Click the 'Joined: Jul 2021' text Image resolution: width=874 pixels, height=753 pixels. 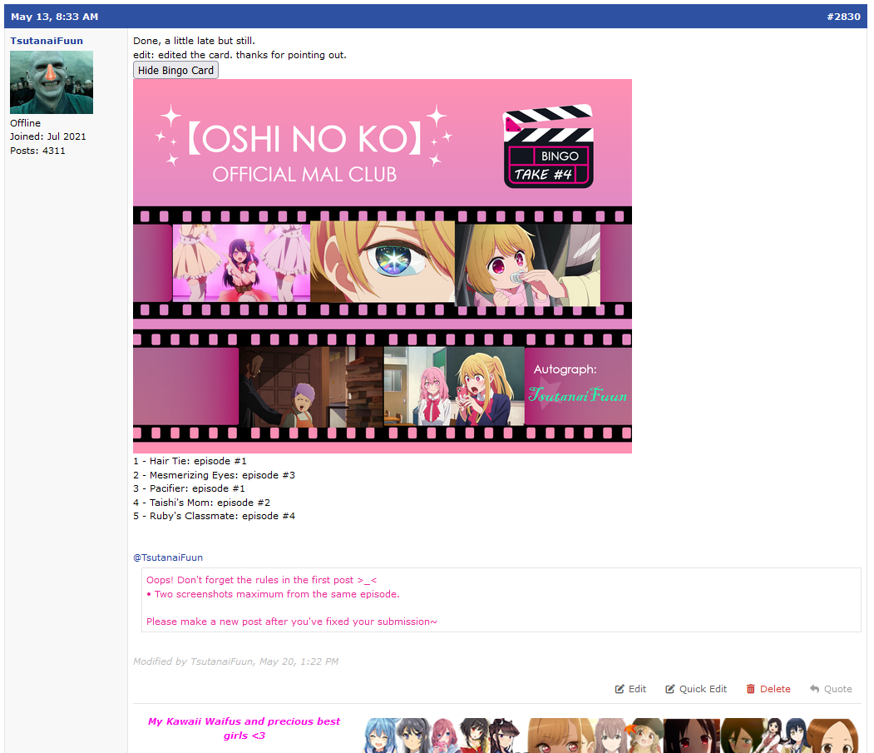point(48,136)
